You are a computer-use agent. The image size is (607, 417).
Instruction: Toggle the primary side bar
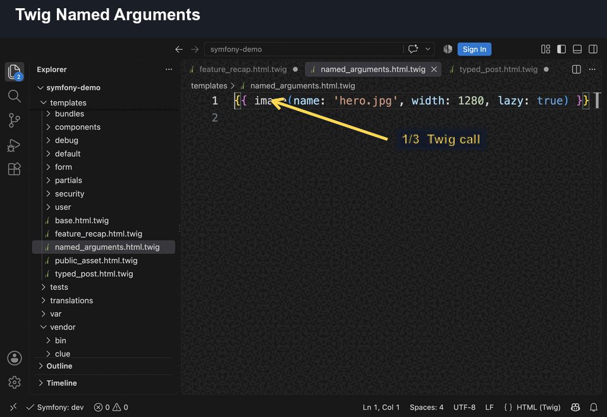point(561,49)
